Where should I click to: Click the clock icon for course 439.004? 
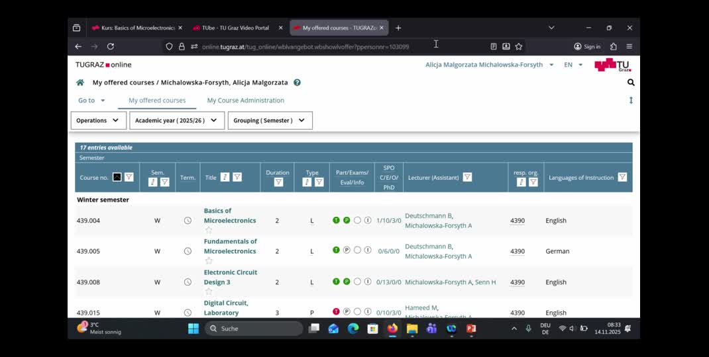pos(188,221)
